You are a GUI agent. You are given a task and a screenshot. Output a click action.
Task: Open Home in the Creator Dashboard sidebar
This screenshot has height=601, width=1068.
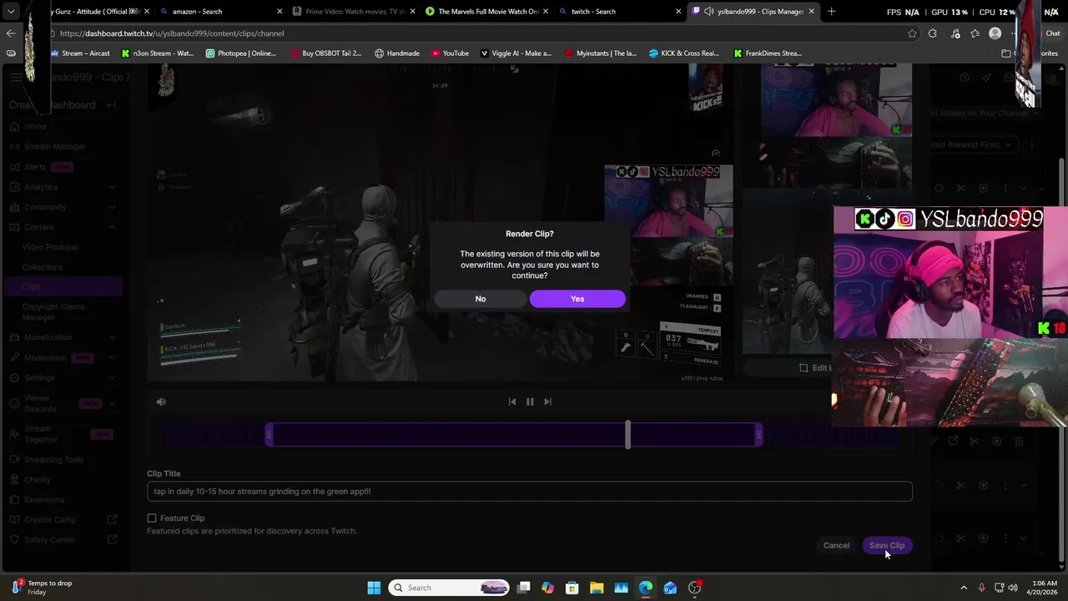(x=35, y=126)
